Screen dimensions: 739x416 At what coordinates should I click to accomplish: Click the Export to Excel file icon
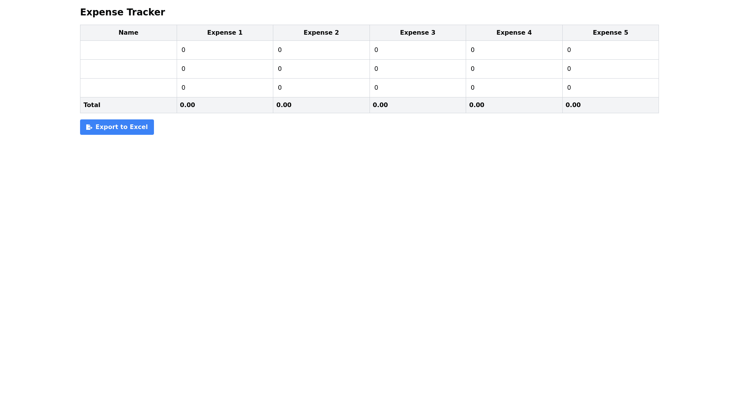tap(89, 127)
